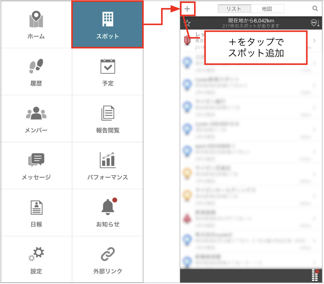Tap 217件のスポットがあります text
Viewport: 324px width, 284px height.
(x=251, y=26)
